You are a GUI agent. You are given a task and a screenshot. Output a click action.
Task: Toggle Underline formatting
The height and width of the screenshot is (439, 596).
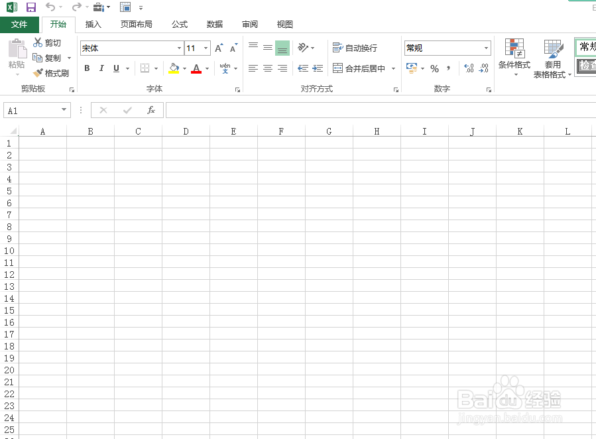coord(116,68)
